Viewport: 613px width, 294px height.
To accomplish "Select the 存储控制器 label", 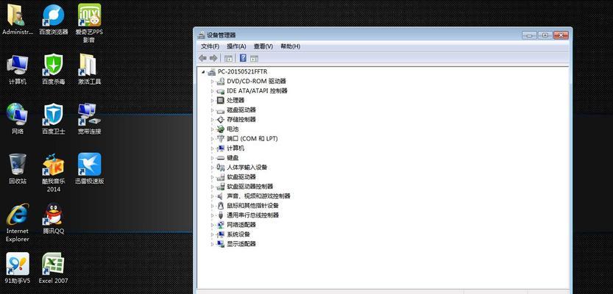I will point(241,120).
